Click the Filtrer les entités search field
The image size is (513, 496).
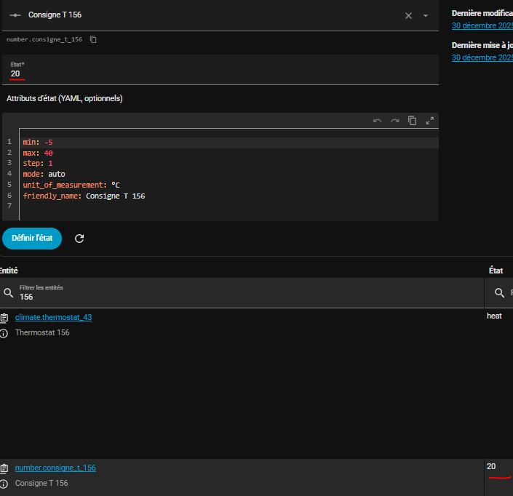pos(240,292)
